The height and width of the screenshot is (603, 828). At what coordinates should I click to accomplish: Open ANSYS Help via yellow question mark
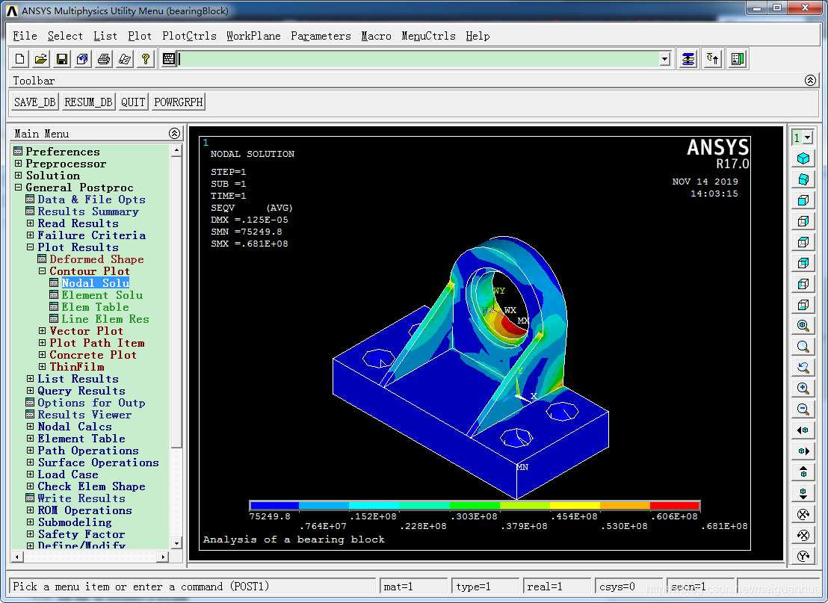pos(146,59)
